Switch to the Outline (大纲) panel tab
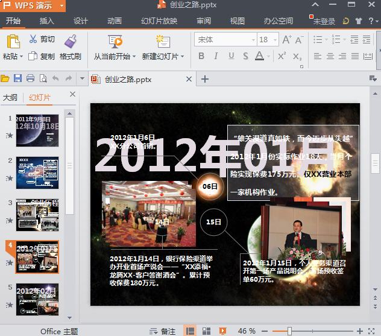 [x=10, y=97]
